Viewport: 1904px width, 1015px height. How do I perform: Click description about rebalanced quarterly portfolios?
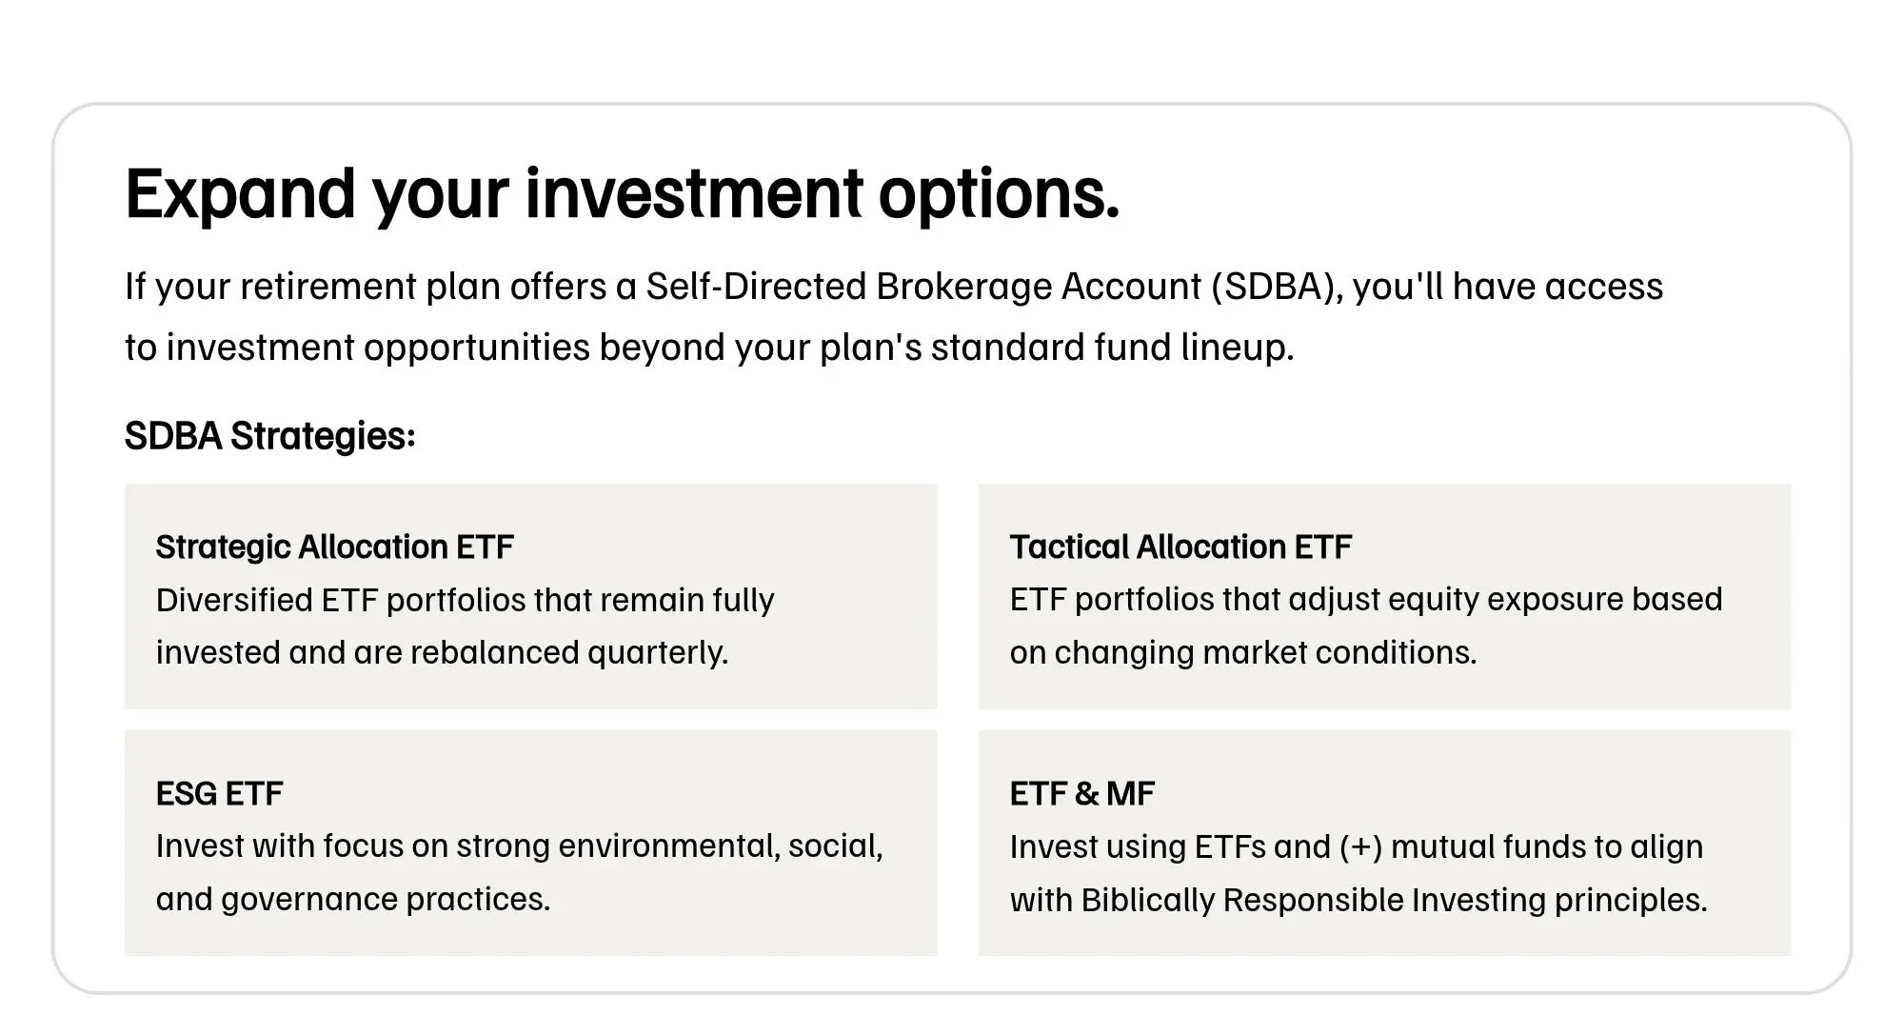click(442, 652)
